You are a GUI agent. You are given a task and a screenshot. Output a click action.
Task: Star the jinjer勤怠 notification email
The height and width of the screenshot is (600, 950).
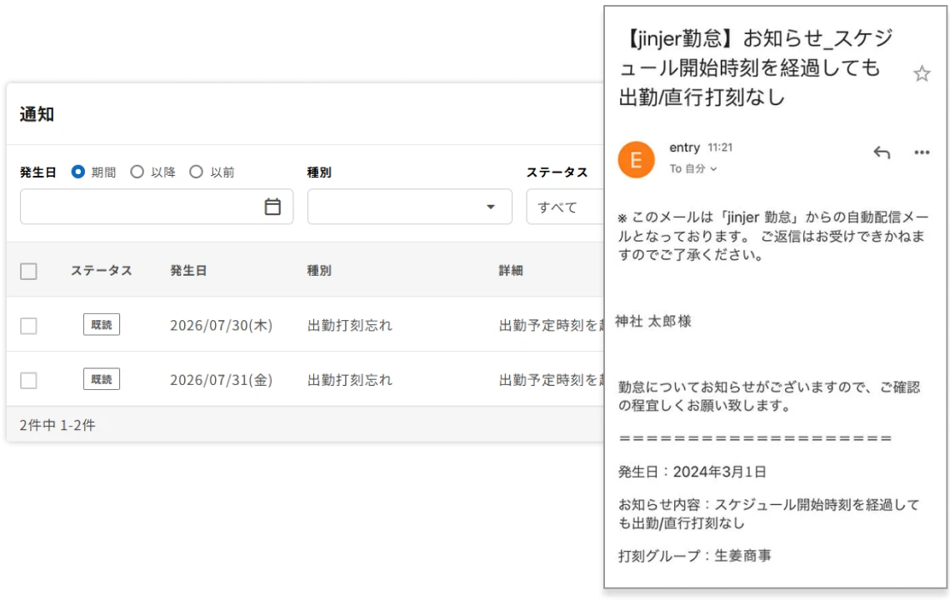(922, 74)
